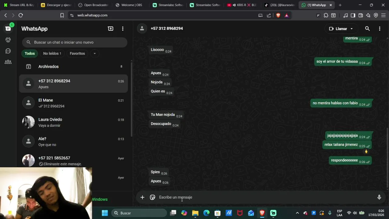Open the browser extensions puzzle icon
Screen dimensions: 389x219
click(326, 15)
